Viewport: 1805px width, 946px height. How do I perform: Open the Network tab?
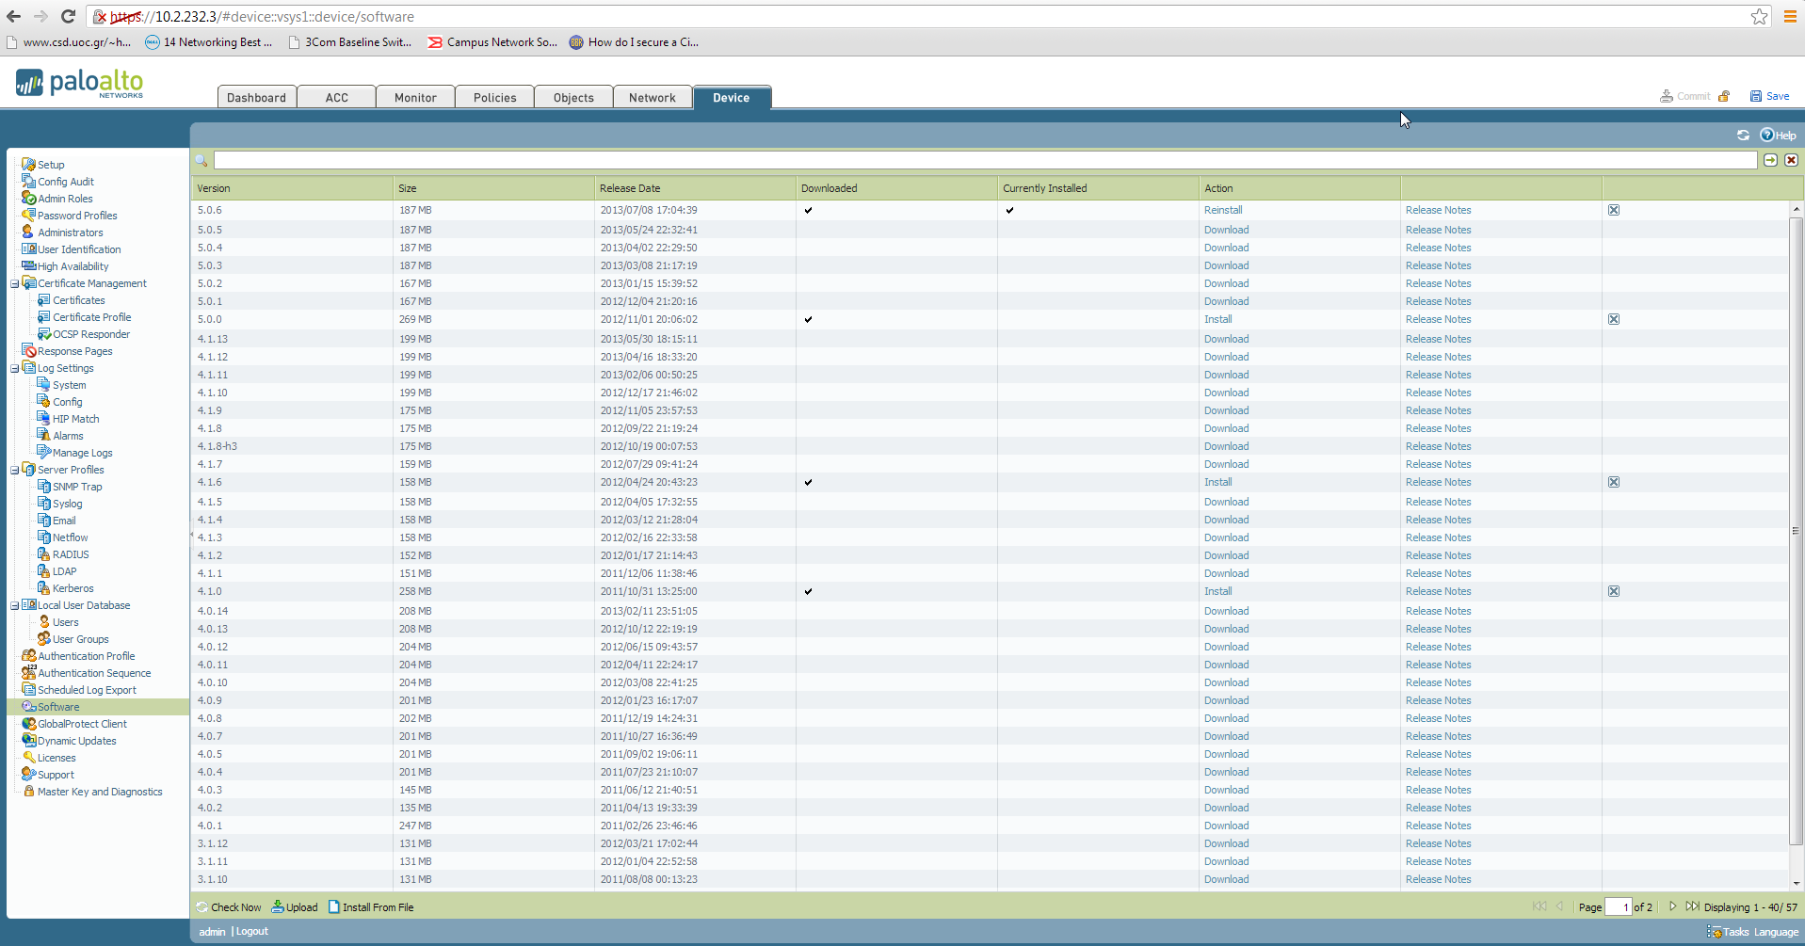652,98
